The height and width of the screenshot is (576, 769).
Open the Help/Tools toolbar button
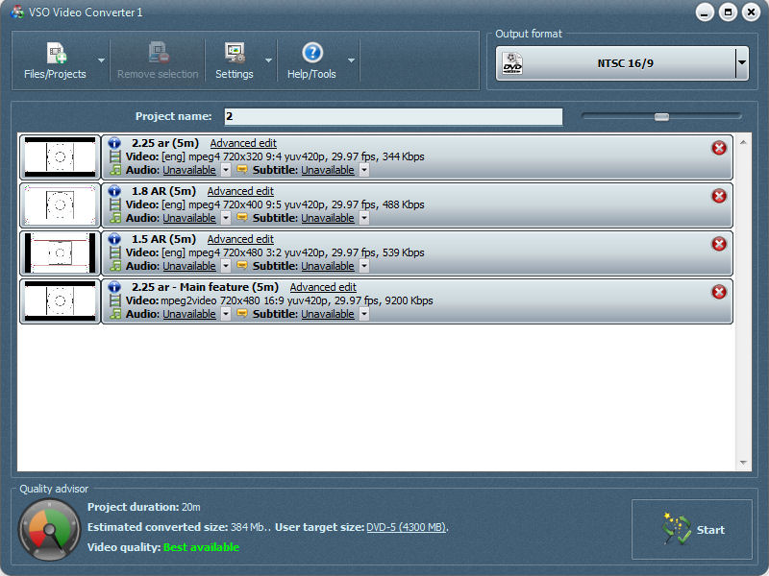311,60
